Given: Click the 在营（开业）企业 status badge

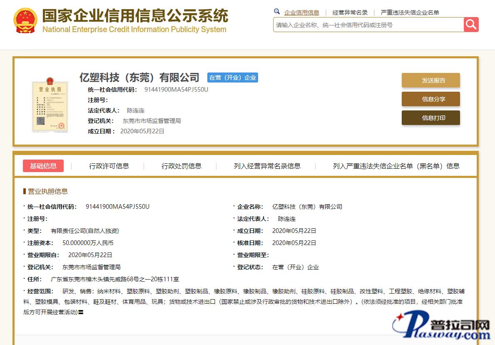Looking at the screenshot, I should [233, 77].
